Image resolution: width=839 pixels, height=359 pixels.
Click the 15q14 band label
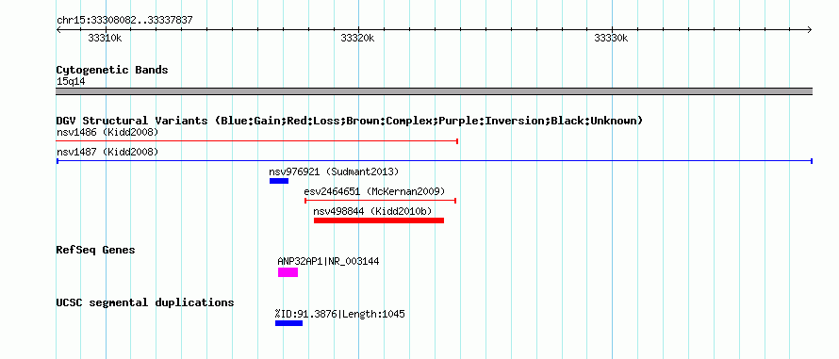click(71, 82)
